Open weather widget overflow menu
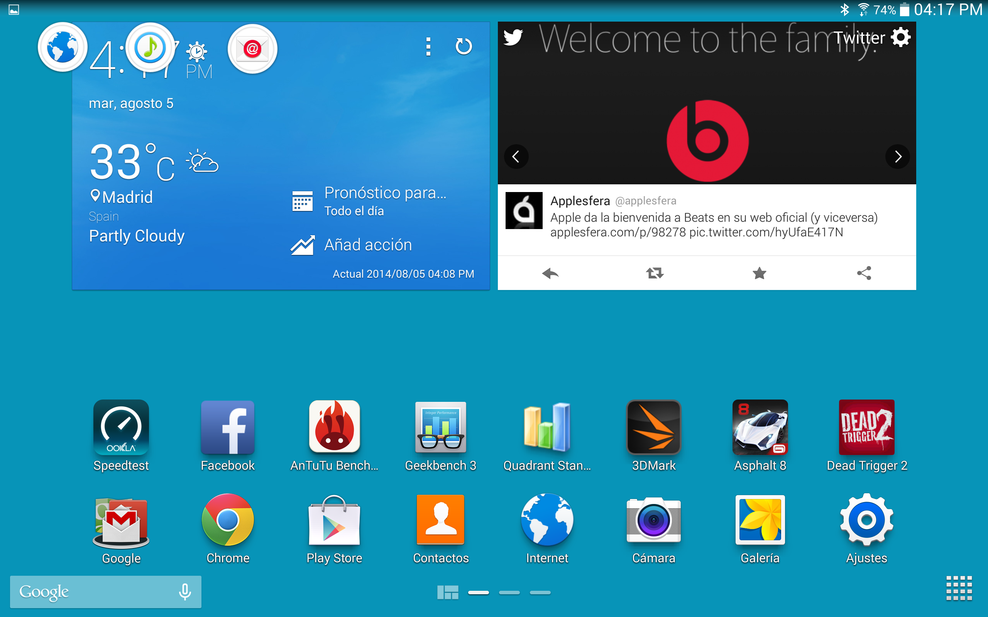This screenshot has height=617, width=988. click(428, 47)
